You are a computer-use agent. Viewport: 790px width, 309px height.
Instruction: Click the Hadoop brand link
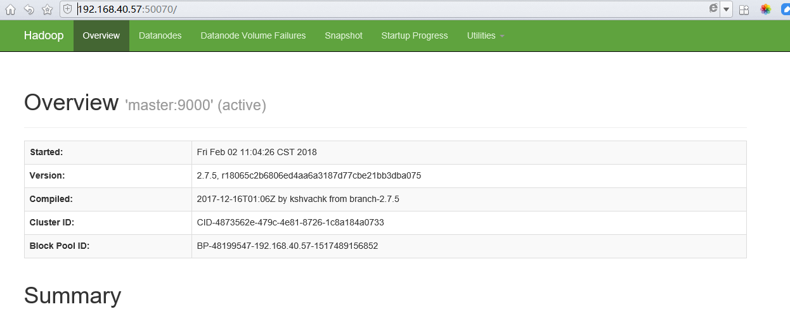coord(44,35)
